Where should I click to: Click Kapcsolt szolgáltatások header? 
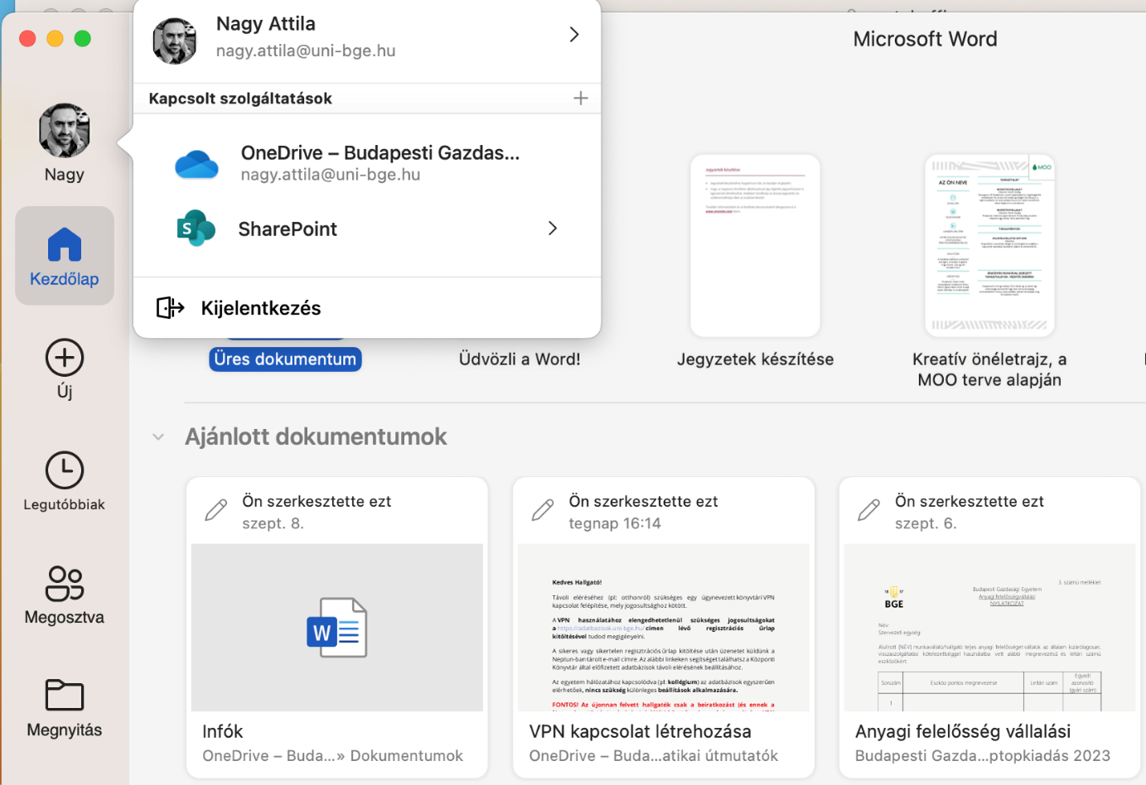coord(240,99)
